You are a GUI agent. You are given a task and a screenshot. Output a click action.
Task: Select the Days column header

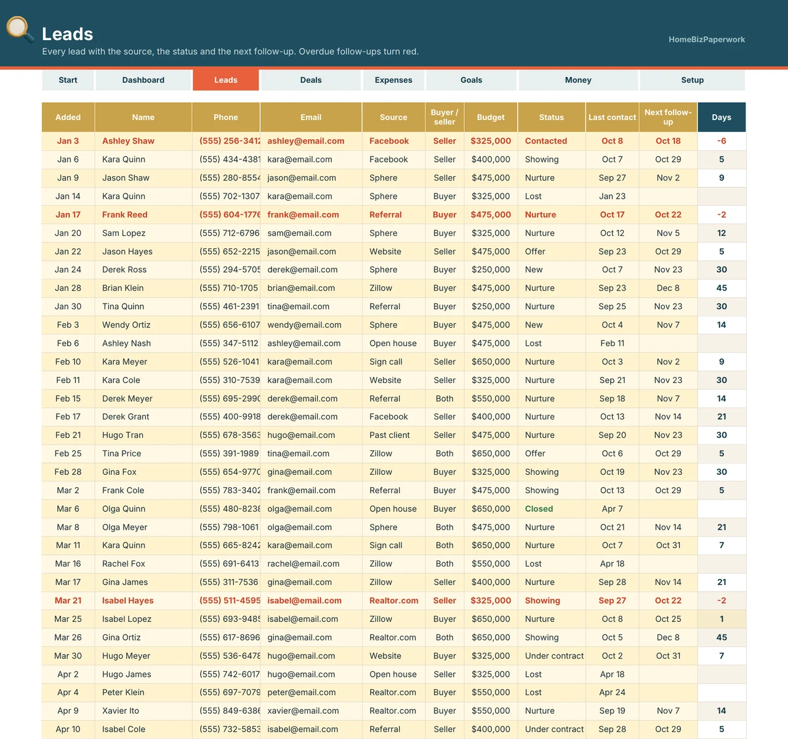722,117
